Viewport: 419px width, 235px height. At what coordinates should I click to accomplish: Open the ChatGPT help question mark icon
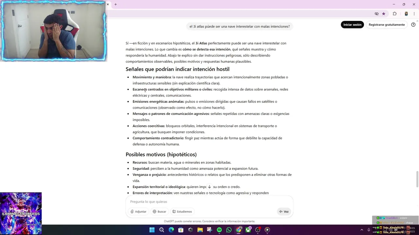coord(413,25)
